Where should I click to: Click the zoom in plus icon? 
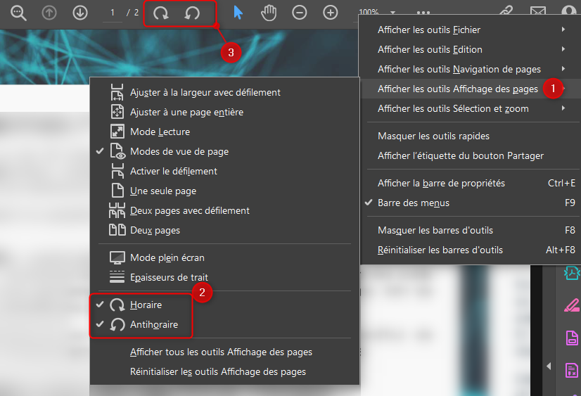331,13
